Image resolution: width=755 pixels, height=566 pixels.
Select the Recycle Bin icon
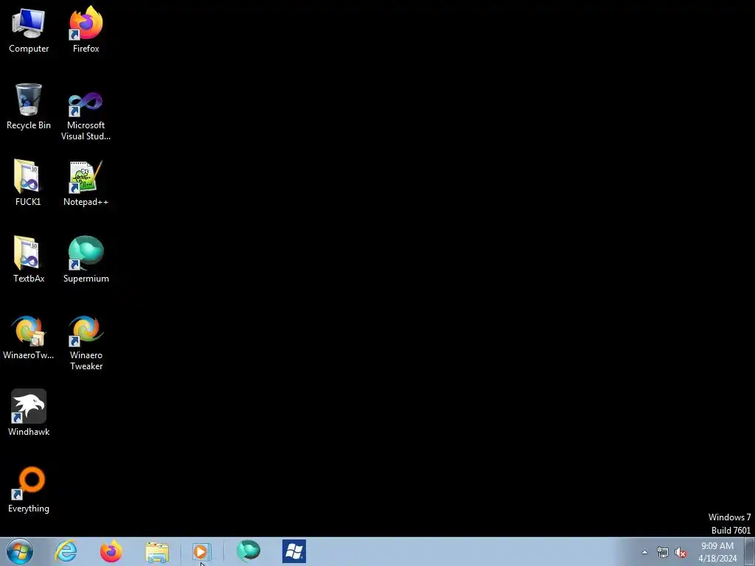(x=29, y=107)
